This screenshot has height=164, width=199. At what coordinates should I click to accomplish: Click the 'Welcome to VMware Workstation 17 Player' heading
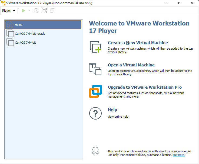pyautogui.click(x=139, y=27)
